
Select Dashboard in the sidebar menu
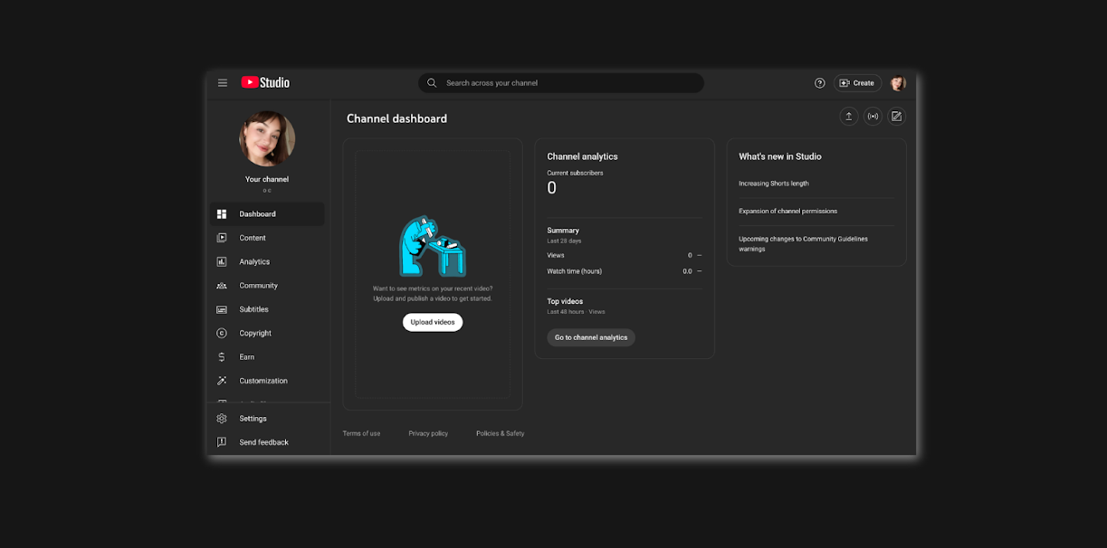(222, 213)
